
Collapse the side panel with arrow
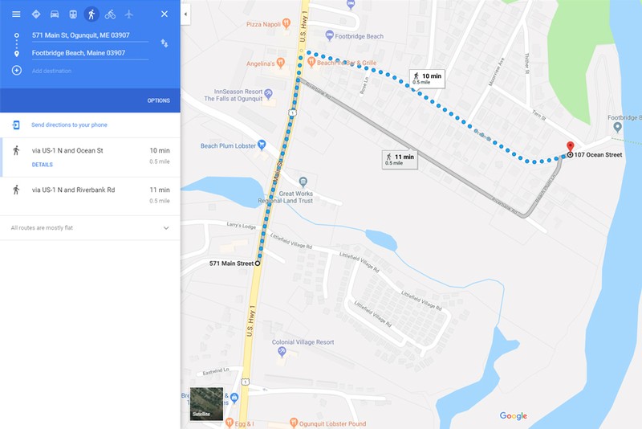click(x=185, y=14)
